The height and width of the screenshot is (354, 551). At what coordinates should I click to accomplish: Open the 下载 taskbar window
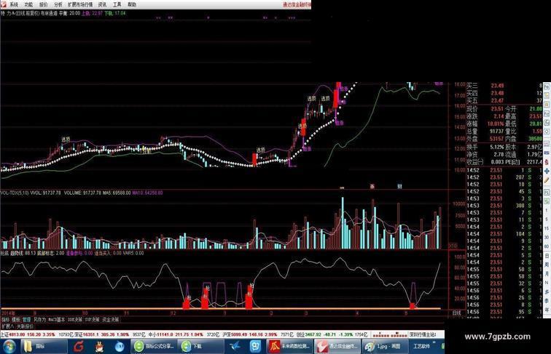pos(200,347)
